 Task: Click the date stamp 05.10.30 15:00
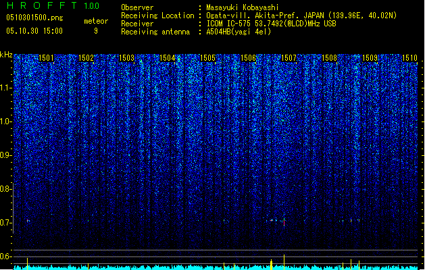coord(34,31)
